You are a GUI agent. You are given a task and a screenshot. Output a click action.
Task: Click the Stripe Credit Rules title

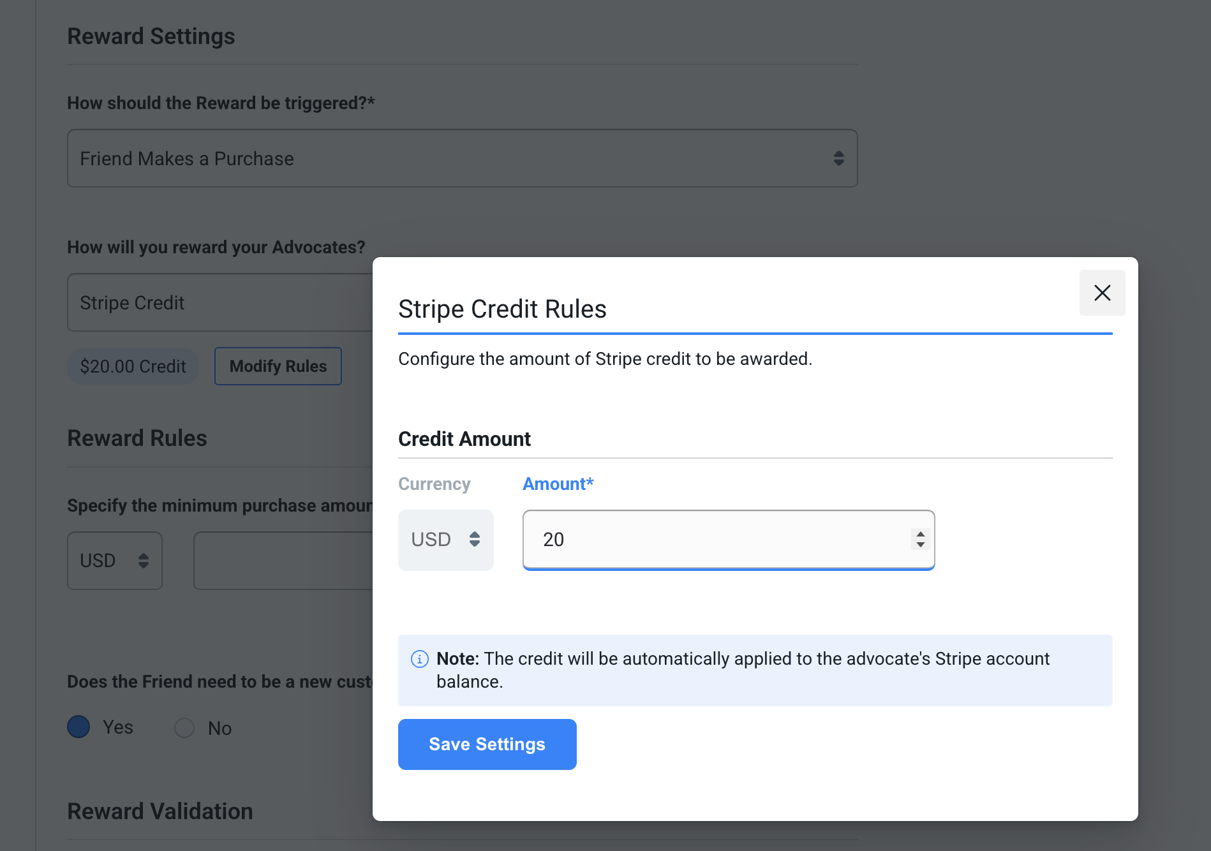[x=502, y=309]
